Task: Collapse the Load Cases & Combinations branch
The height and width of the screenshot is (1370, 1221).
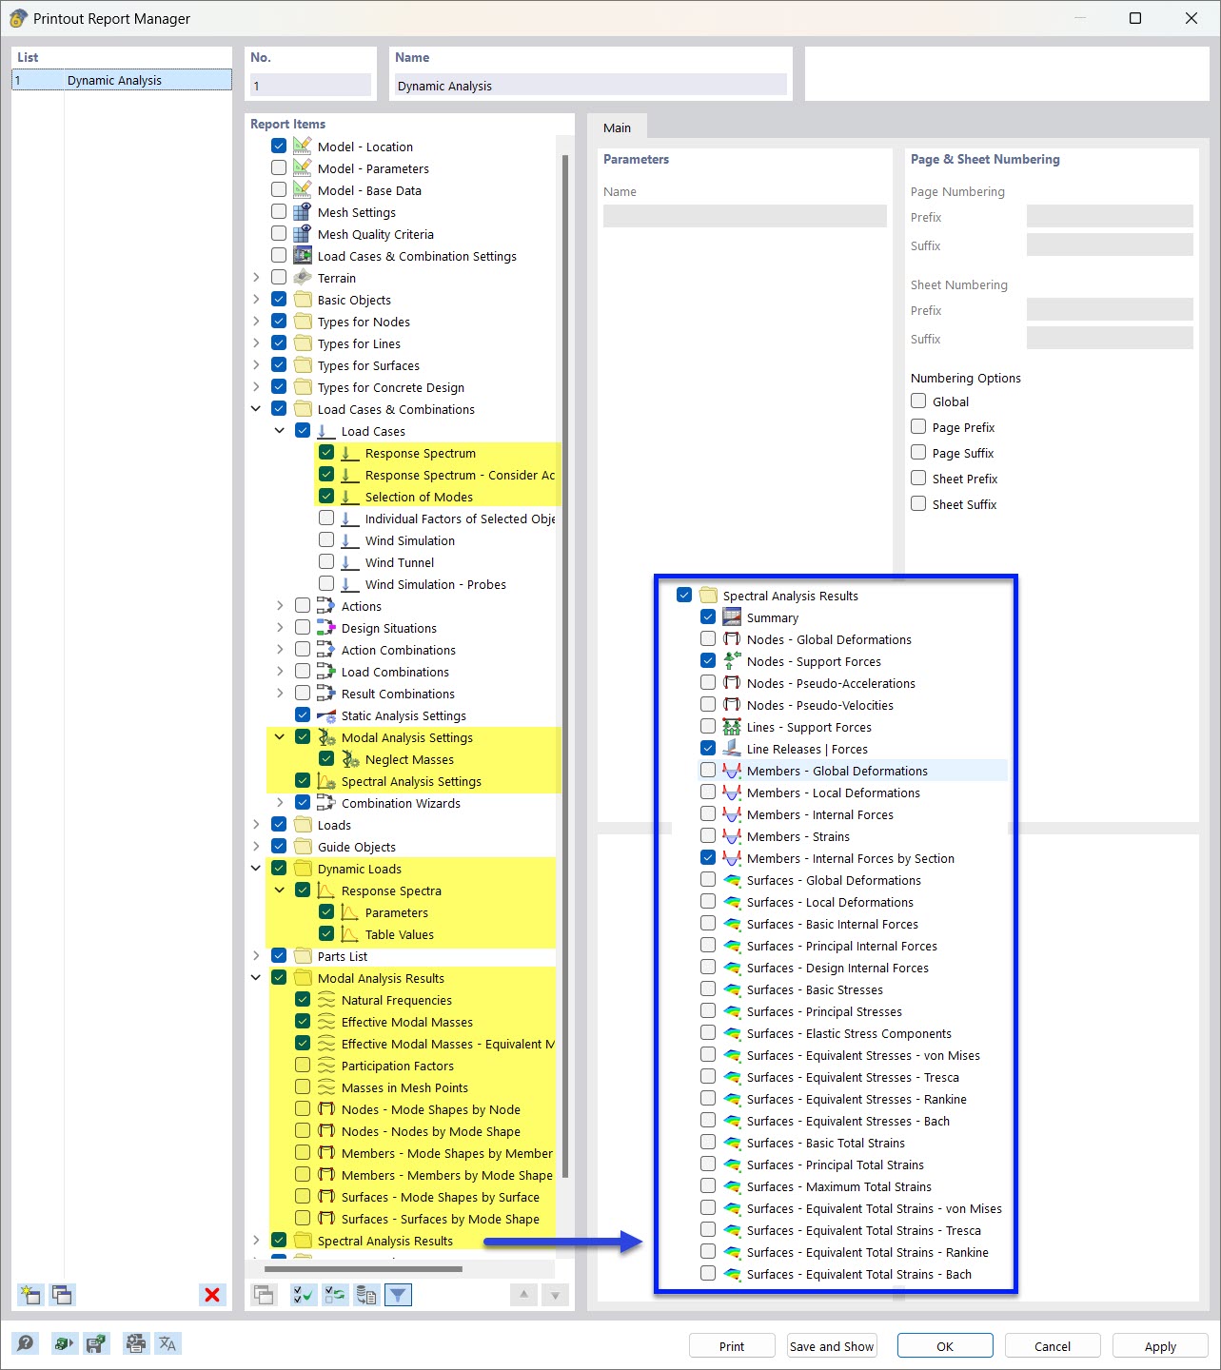Action: 255,408
